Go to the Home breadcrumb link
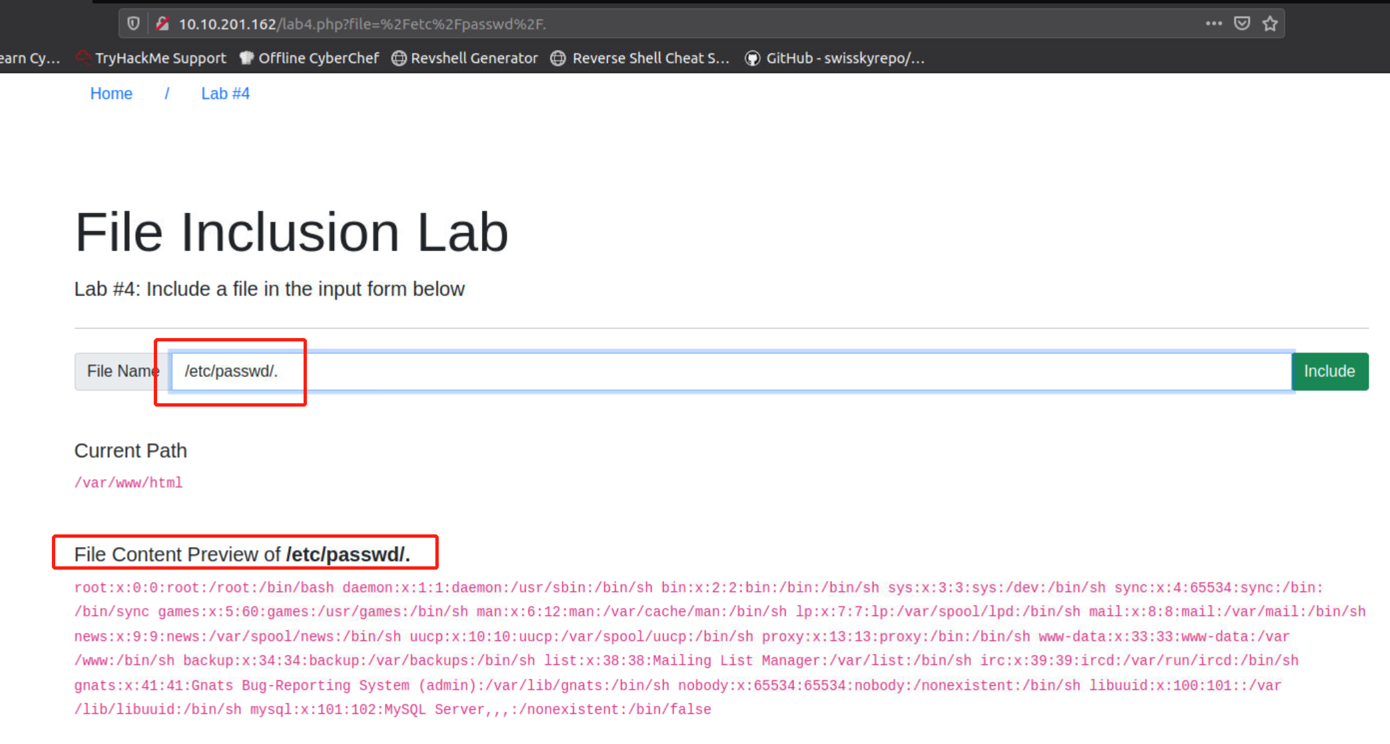 pyautogui.click(x=111, y=94)
